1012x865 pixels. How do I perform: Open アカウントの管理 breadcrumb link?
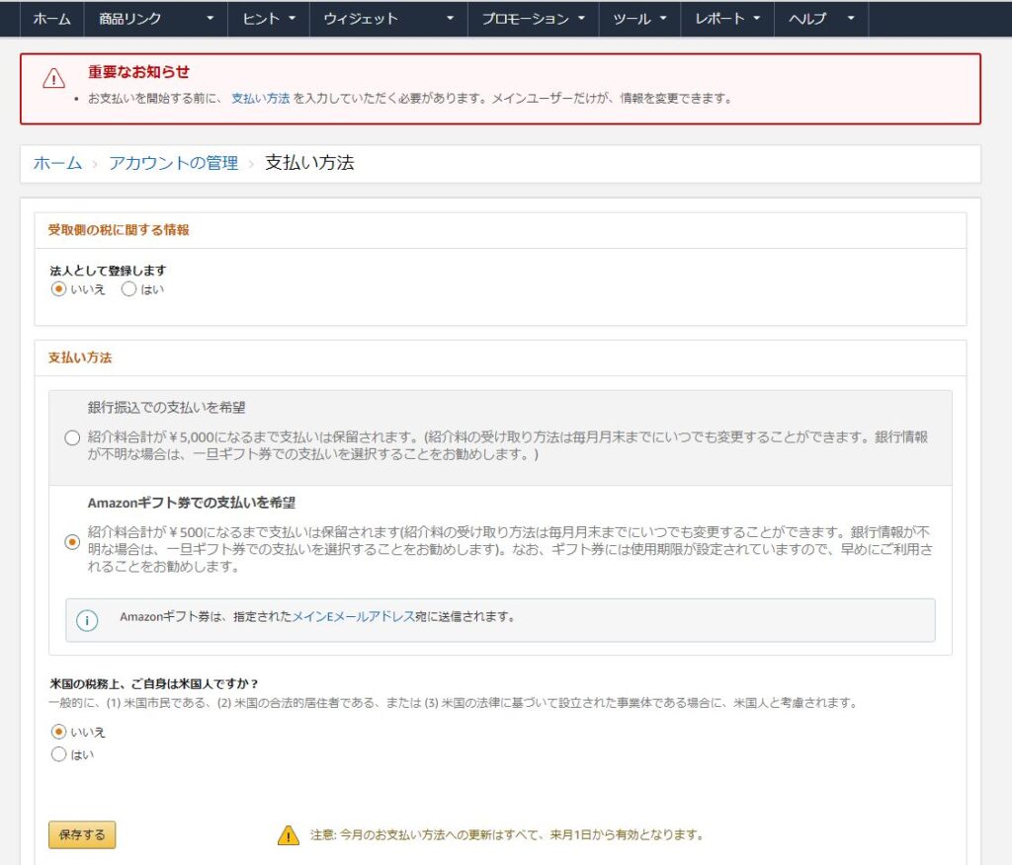point(174,163)
